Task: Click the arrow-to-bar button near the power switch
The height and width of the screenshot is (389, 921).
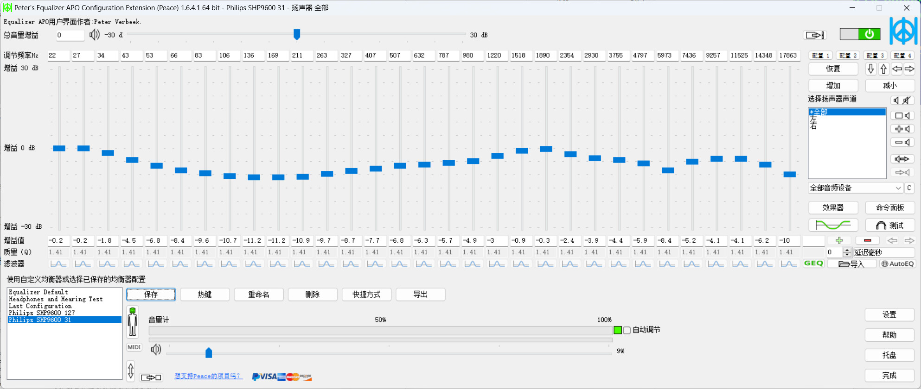Action: pos(815,35)
